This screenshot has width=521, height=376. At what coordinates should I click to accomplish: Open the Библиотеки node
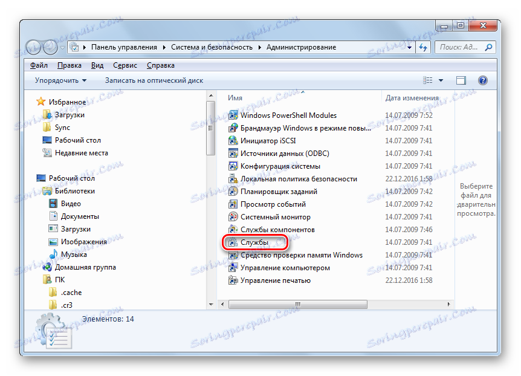click(68, 191)
